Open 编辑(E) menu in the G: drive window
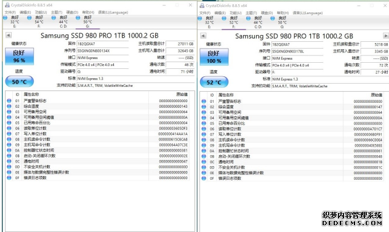The width and height of the screenshot is (389, 232). point(25,12)
